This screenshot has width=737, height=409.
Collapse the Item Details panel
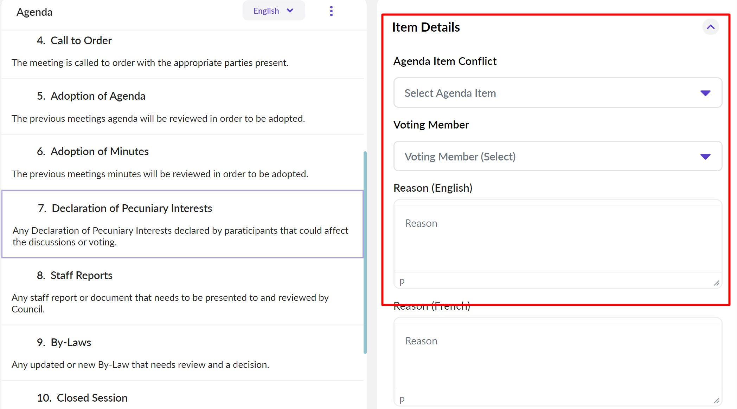[710, 27]
